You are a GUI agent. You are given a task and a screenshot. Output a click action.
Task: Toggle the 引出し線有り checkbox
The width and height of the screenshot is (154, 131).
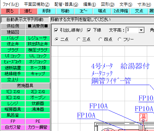[x=56, y=30]
